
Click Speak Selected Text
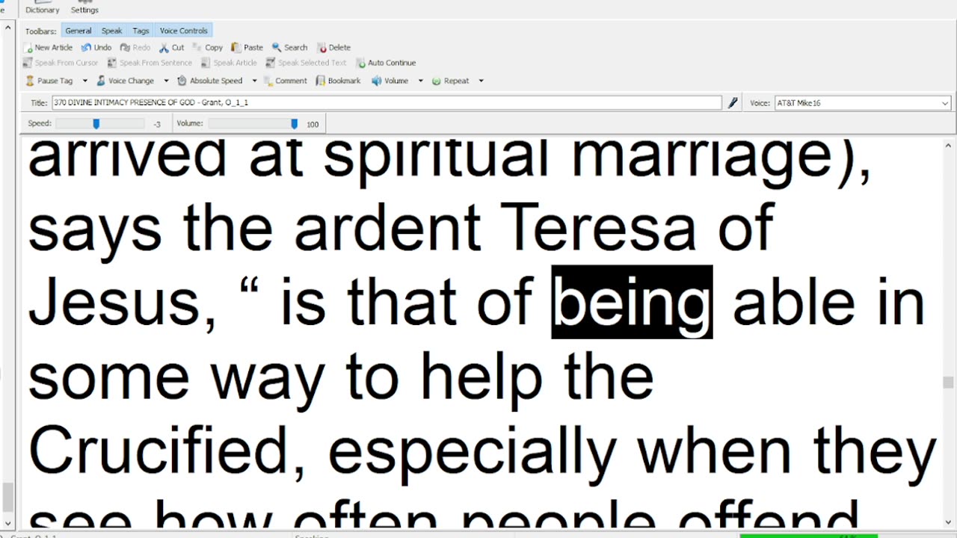click(307, 63)
